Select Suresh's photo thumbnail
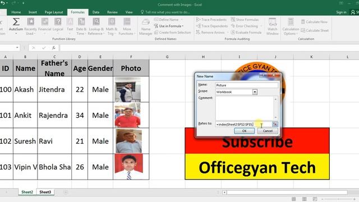 tap(128, 141)
